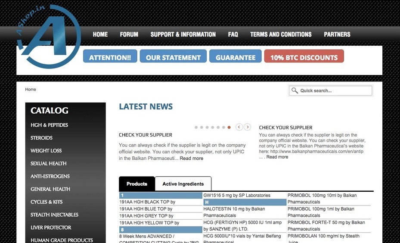Open Read more under left news article
This screenshot has height=243, width=400.
point(191,159)
